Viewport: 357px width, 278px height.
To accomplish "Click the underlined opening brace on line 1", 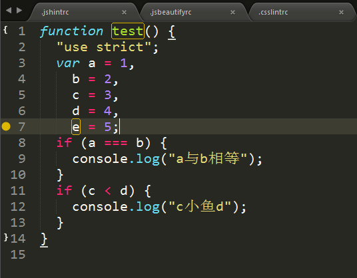I will (x=172, y=32).
